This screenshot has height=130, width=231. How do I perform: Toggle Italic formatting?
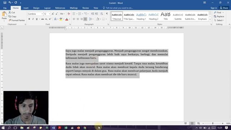(x=33, y=19)
